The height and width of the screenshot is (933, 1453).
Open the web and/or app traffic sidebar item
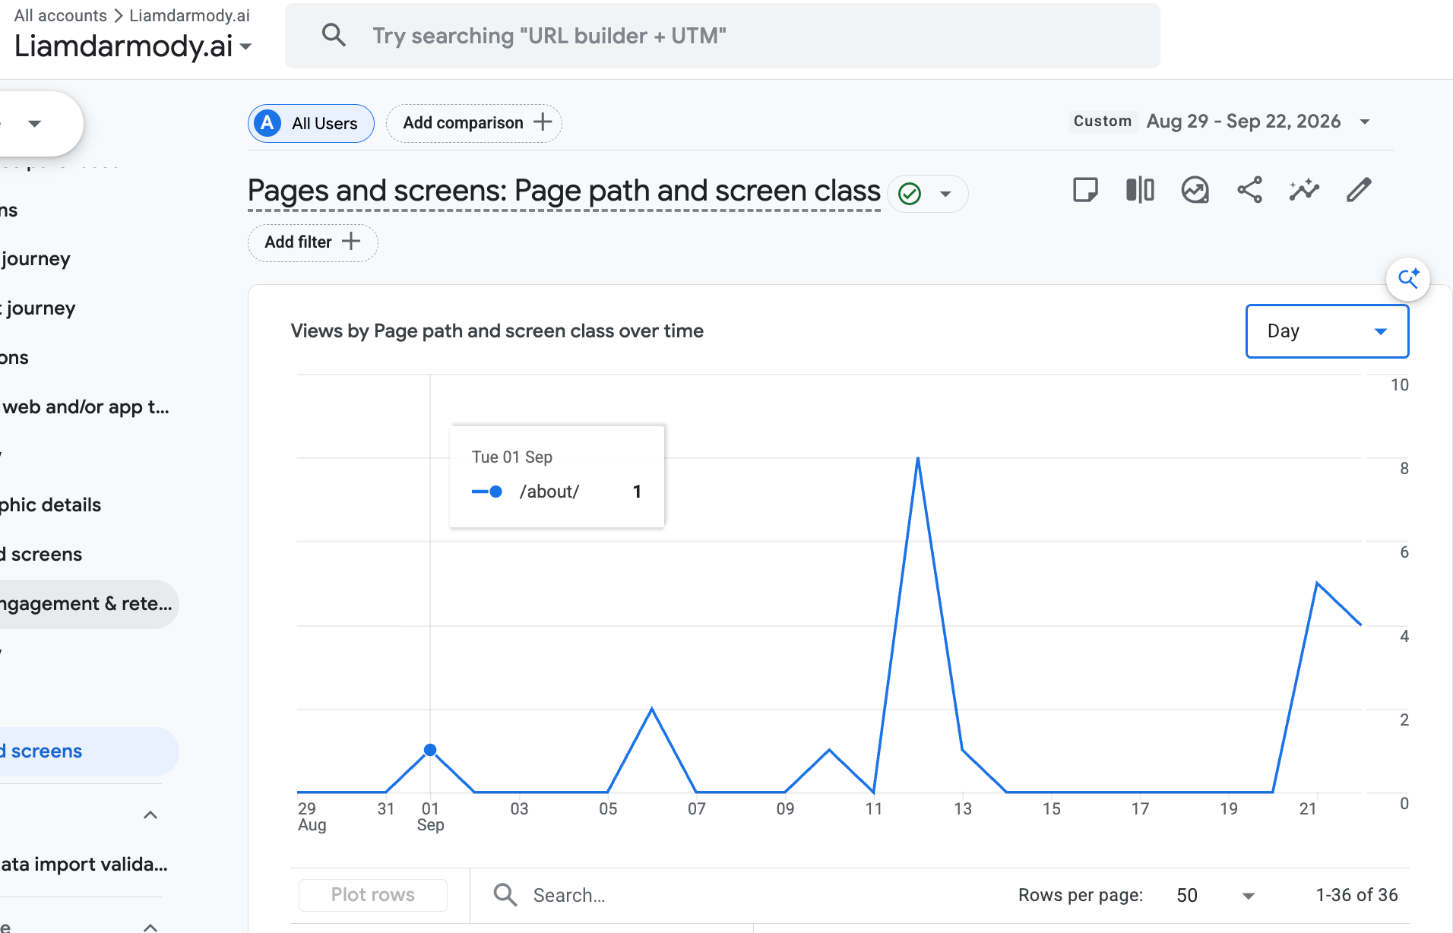pos(85,407)
